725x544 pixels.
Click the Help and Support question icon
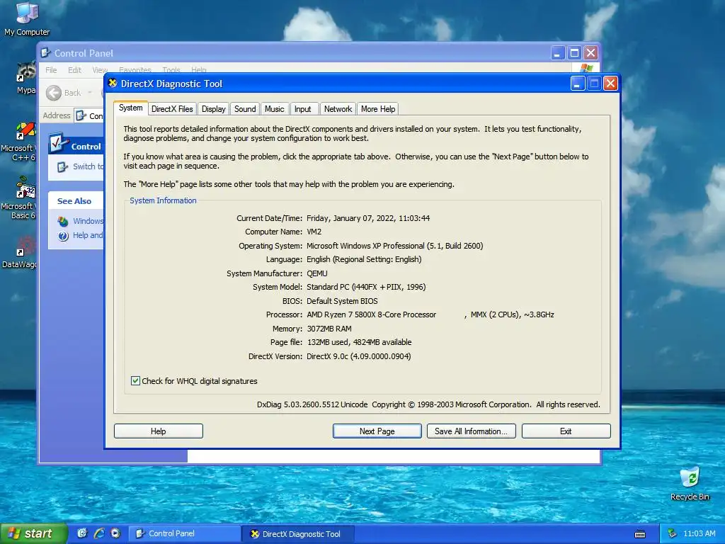click(x=63, y=235)
